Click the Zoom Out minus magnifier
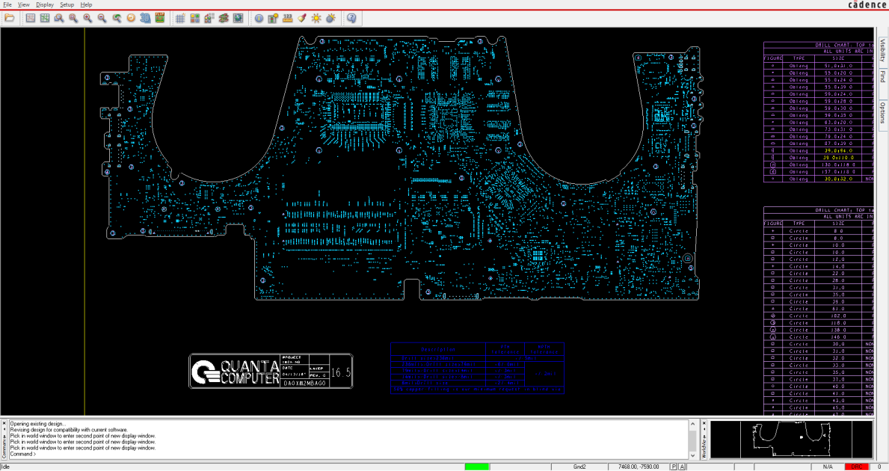The height and width of the screenshot is (471, 889). tap(102, 18)
